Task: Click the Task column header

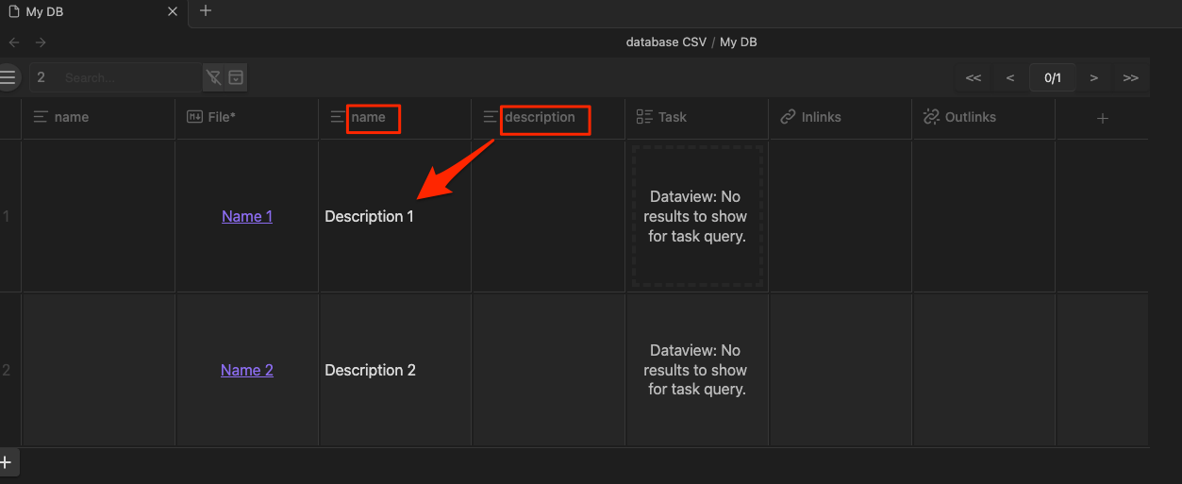Action: [696, 118]
